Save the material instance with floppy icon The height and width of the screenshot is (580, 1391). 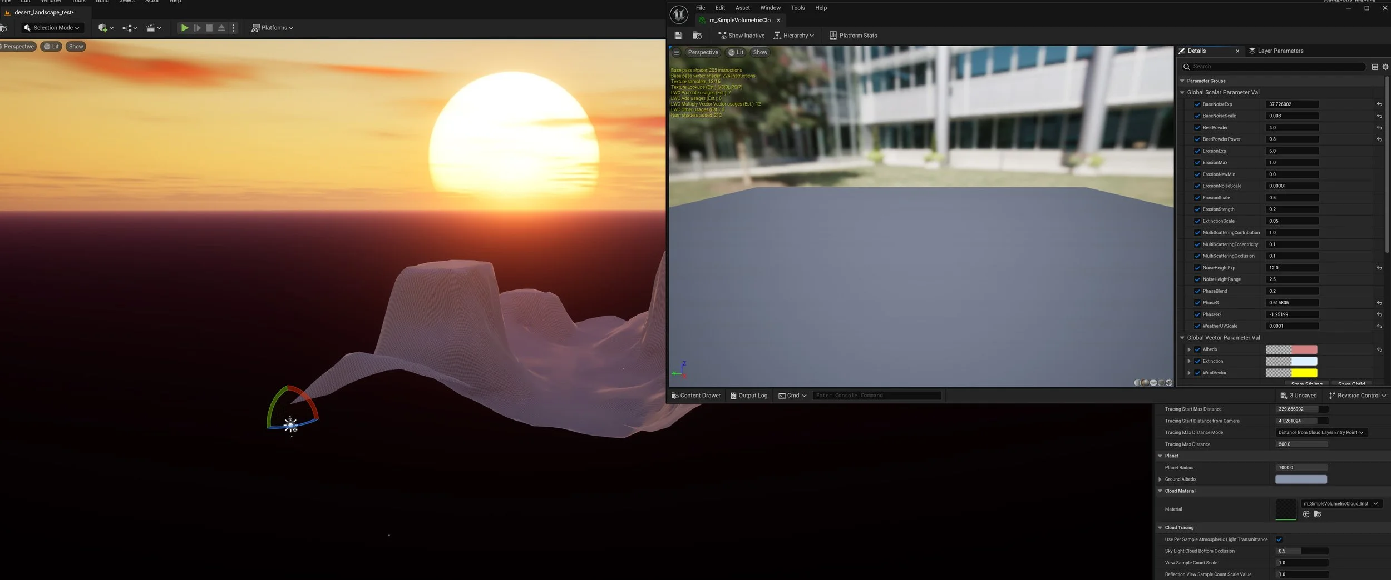[678, 35]
